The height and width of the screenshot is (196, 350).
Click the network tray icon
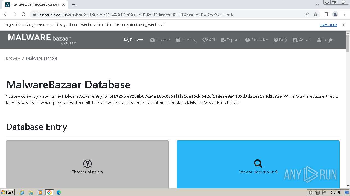click(317, 192)
